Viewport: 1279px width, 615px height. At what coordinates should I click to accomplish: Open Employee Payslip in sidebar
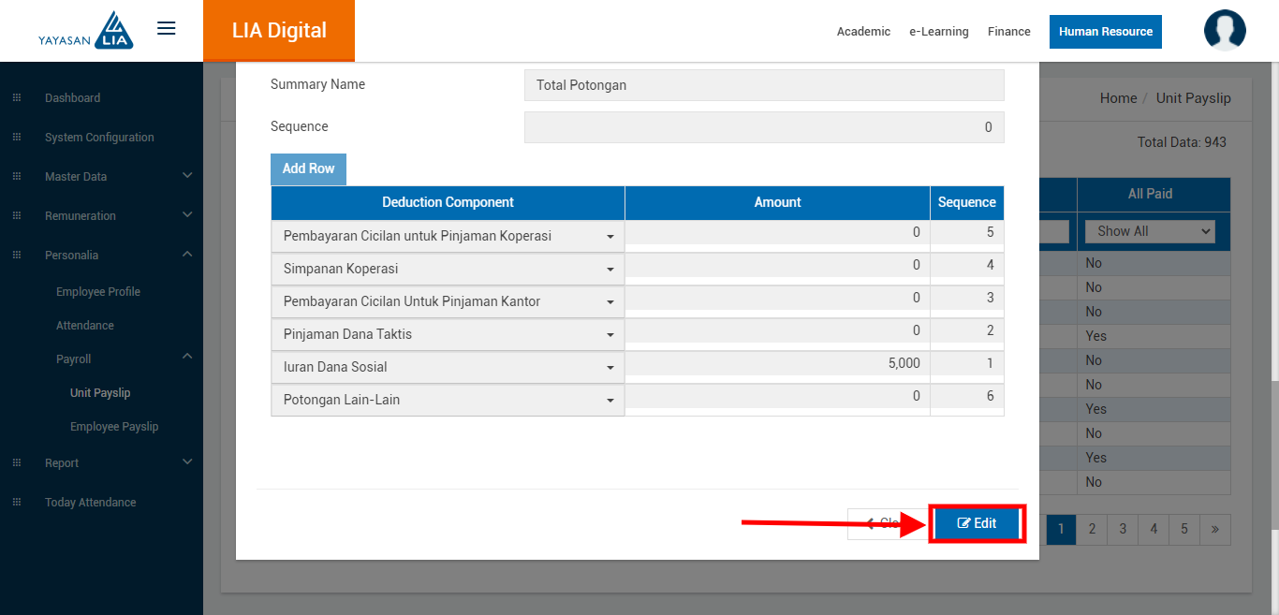point(114,427)
